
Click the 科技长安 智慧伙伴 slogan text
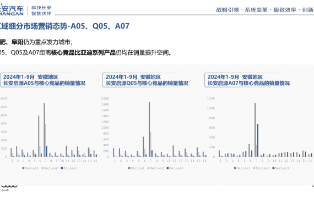[41, 10]
